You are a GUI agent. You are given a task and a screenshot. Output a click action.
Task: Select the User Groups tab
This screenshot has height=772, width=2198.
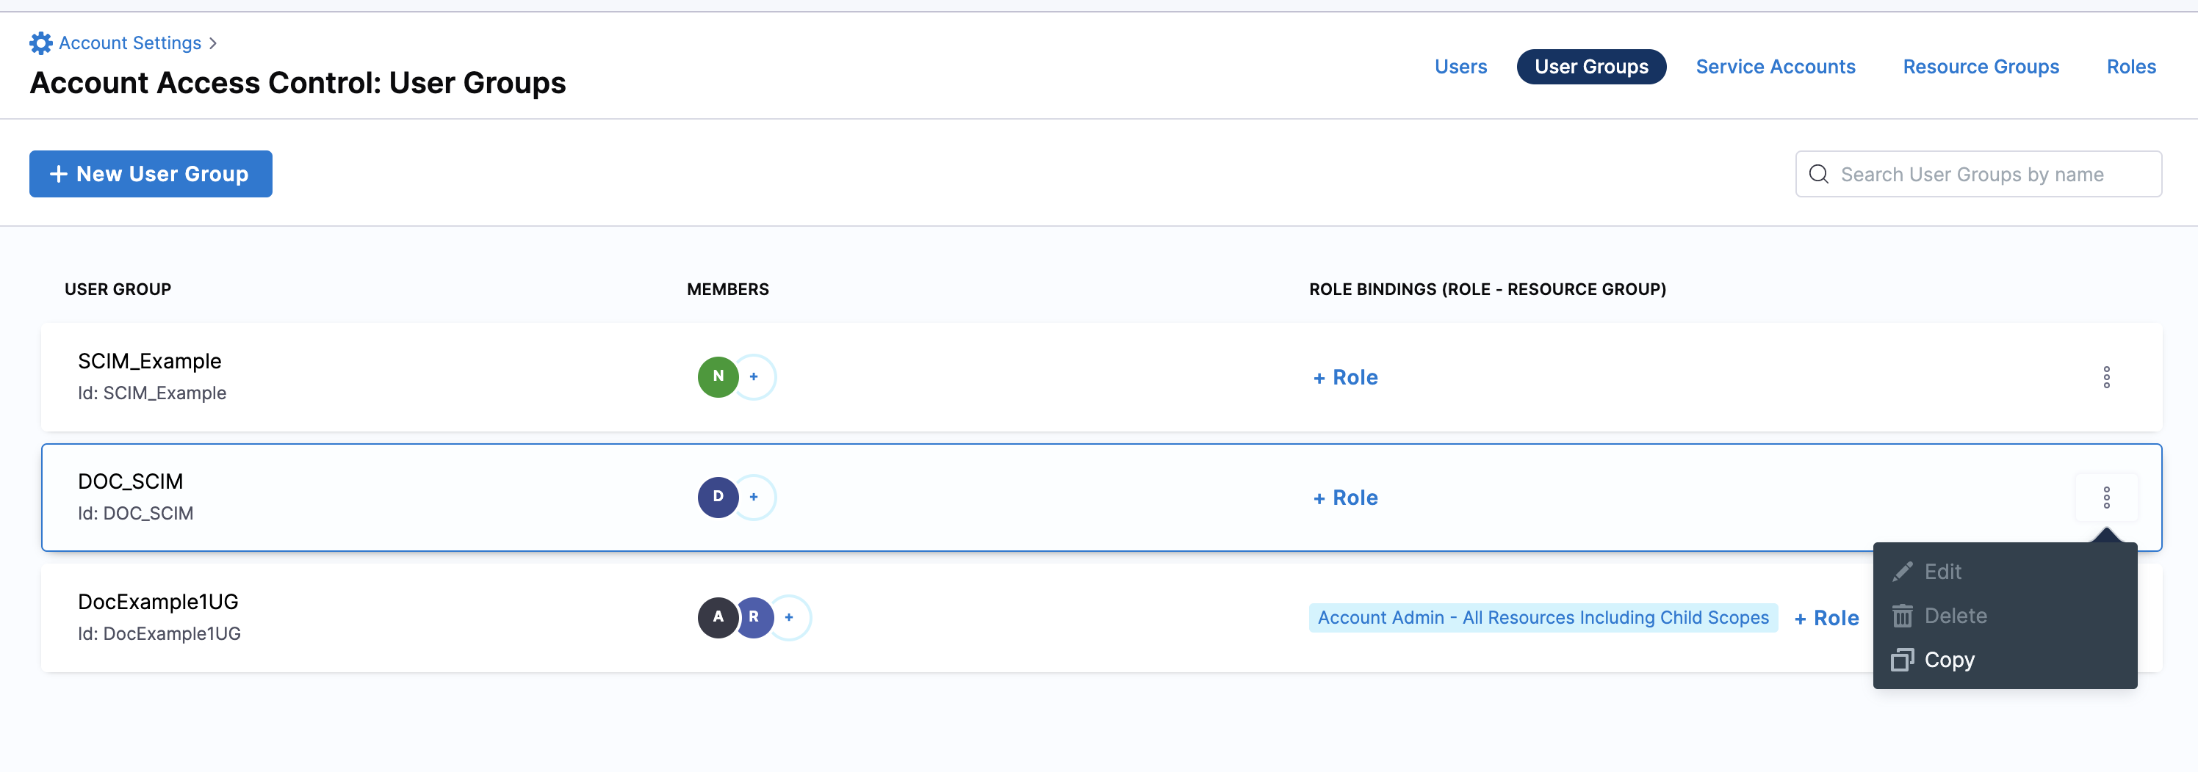coord(1590,67)
